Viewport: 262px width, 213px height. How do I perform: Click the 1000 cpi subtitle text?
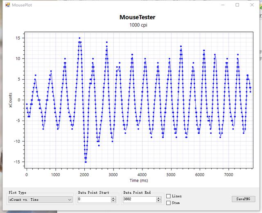point(137,25)
